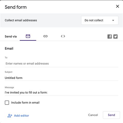The image size is (123, 123).
Task: Click the Send button
Action: point(111,115)
